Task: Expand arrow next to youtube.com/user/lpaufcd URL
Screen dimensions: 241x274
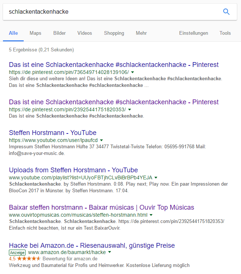Action: [x=101, y=140]
